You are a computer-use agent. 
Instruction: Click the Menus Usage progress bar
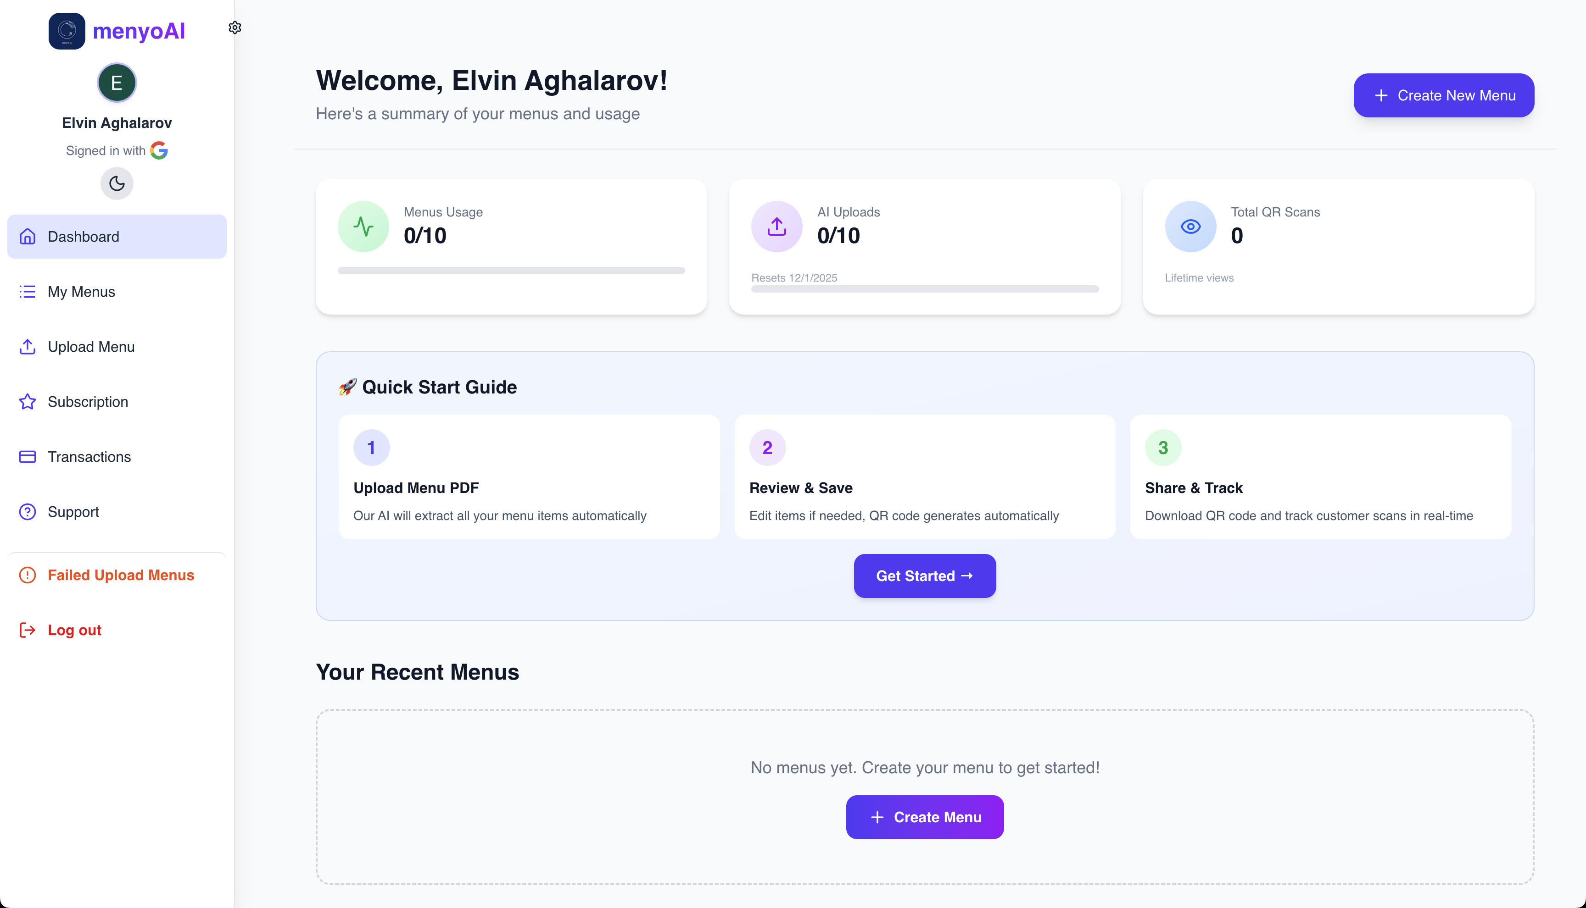[x=511, y=271]
